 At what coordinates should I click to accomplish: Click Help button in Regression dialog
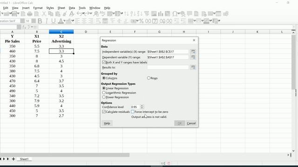(x=107, y=123)
